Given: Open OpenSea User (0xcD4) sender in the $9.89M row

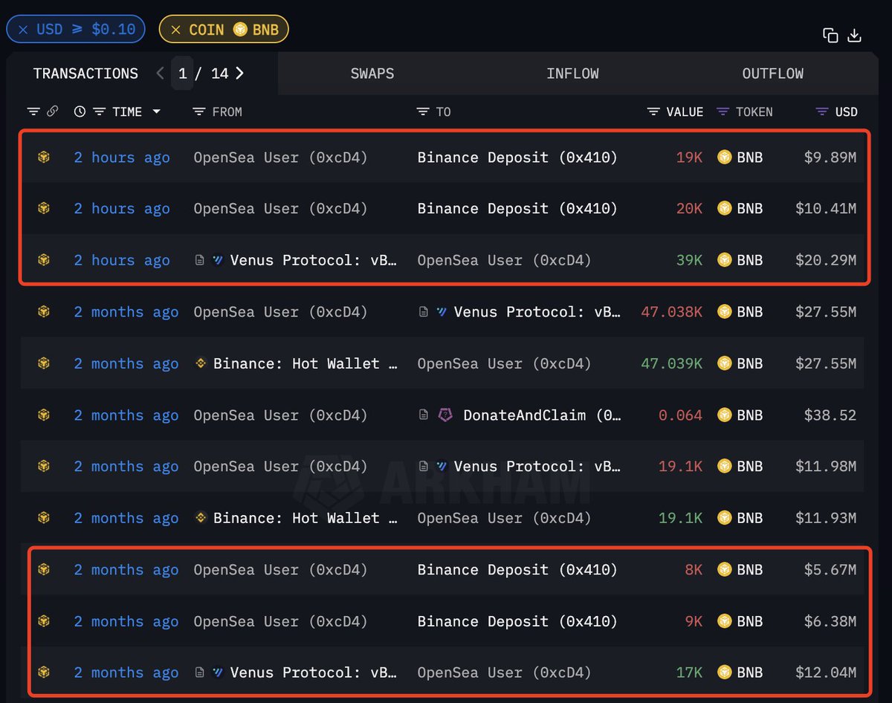Looking at the screenshot, I should point(281,157).
